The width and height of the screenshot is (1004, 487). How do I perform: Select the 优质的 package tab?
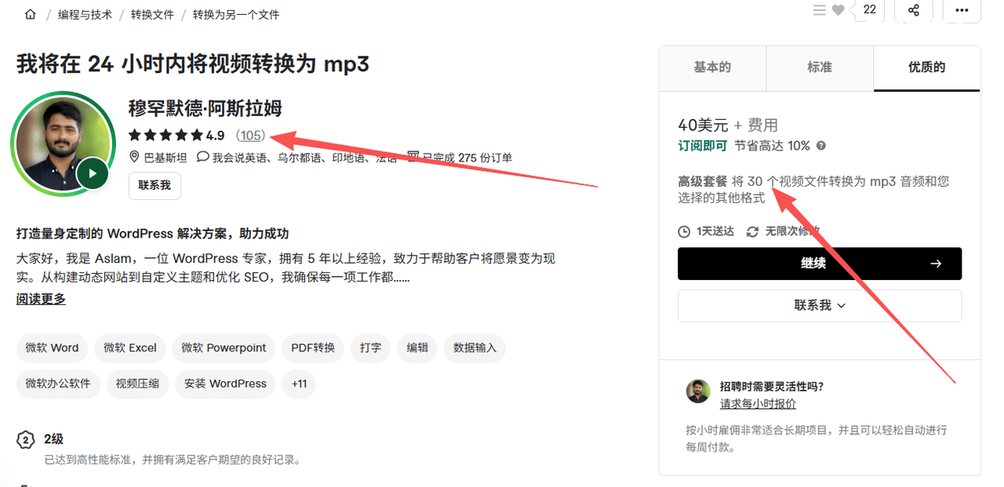click(x=926, y=67)
